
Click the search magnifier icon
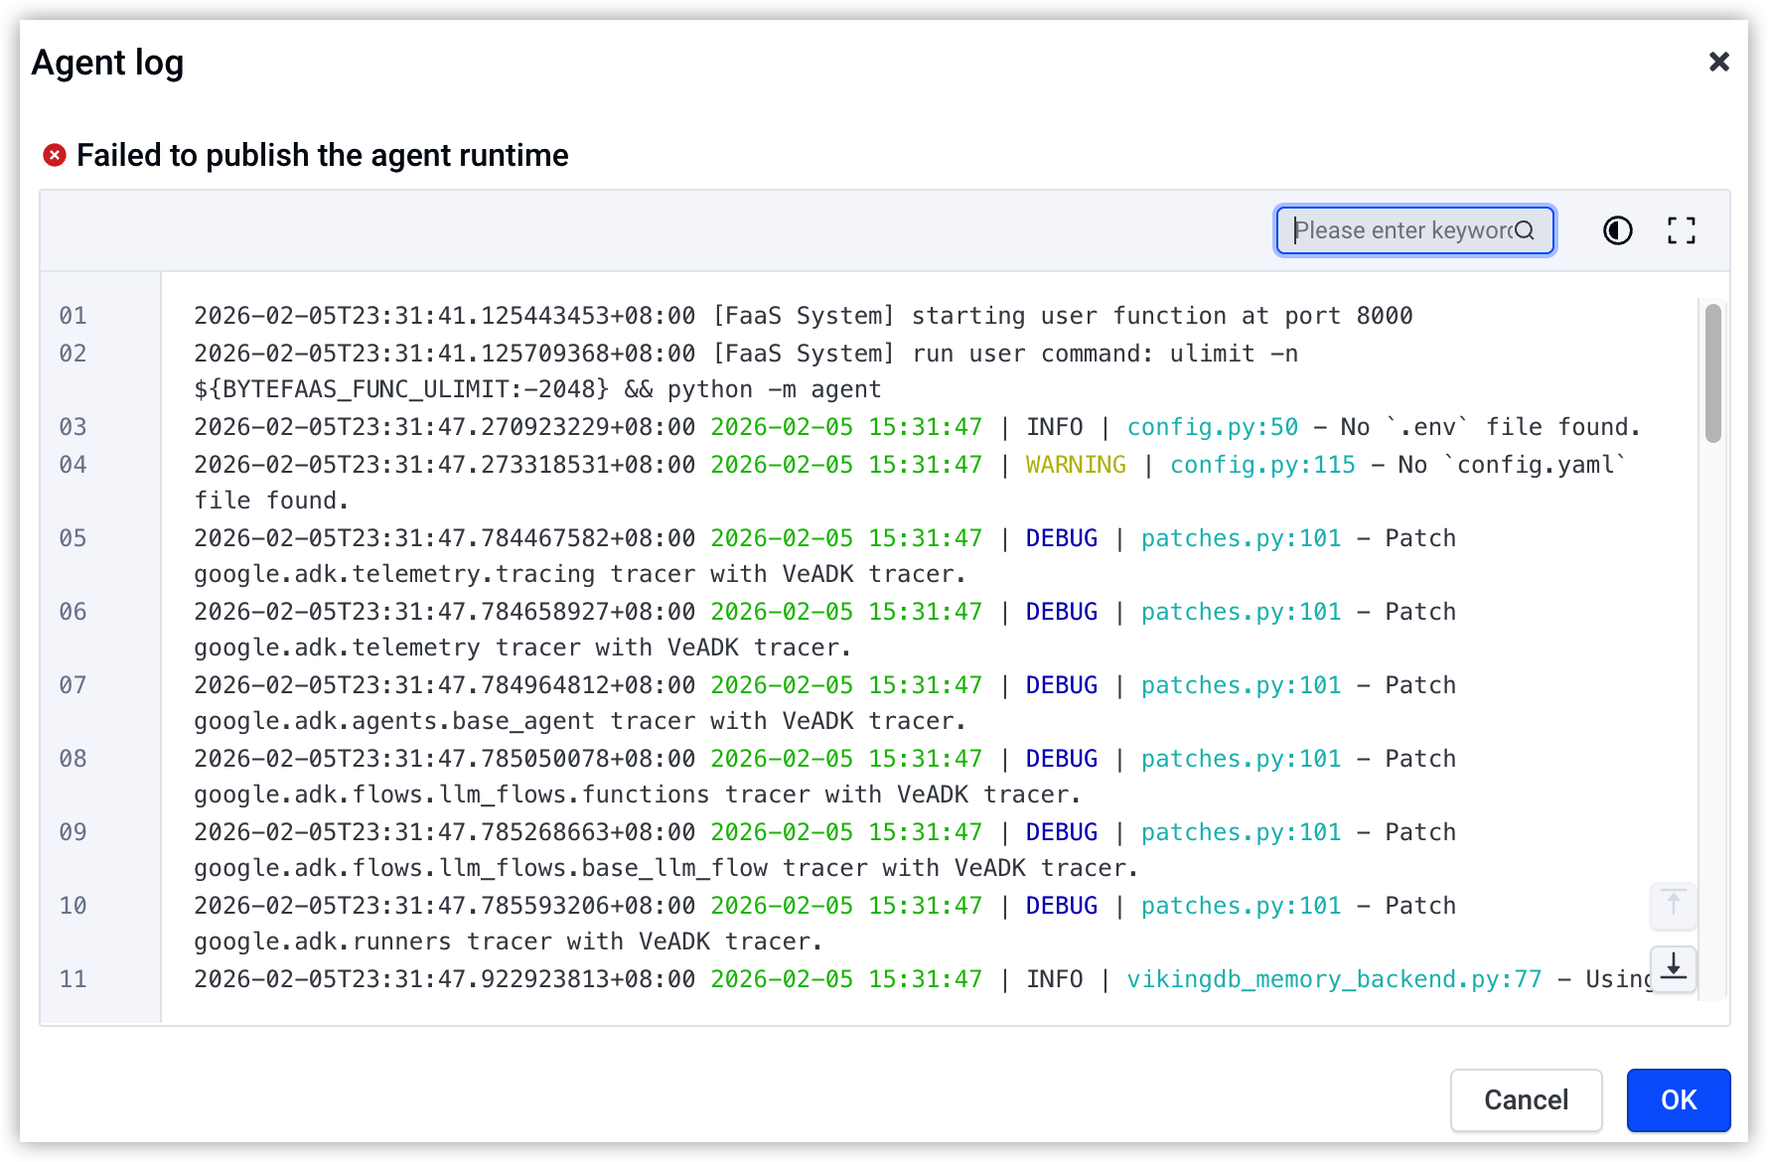(x=1525, y=230)
